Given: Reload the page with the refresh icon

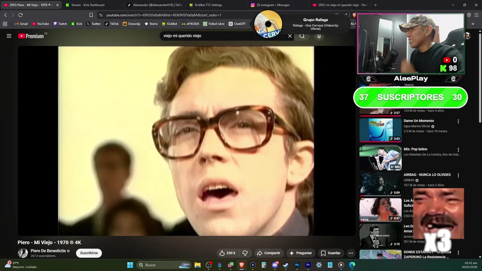Looking at the screenshot, I should [20, 15].
